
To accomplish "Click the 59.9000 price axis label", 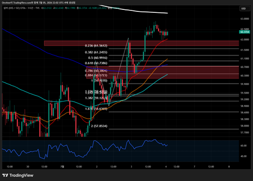I will [245, 84].
